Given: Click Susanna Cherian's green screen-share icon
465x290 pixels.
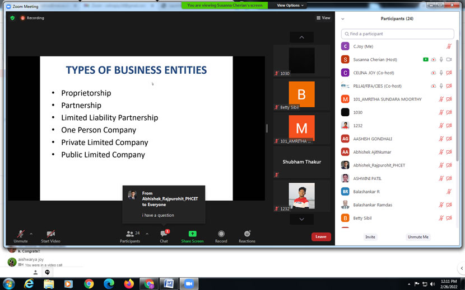Looking at the screenshot, I should [x=426, y=59].
